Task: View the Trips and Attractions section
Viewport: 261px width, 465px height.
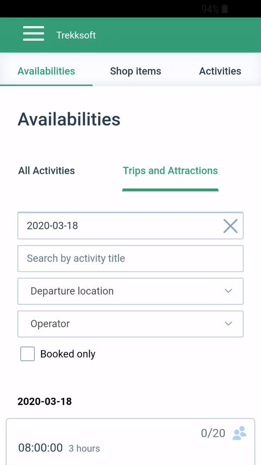Action: [x=170, y=170]
